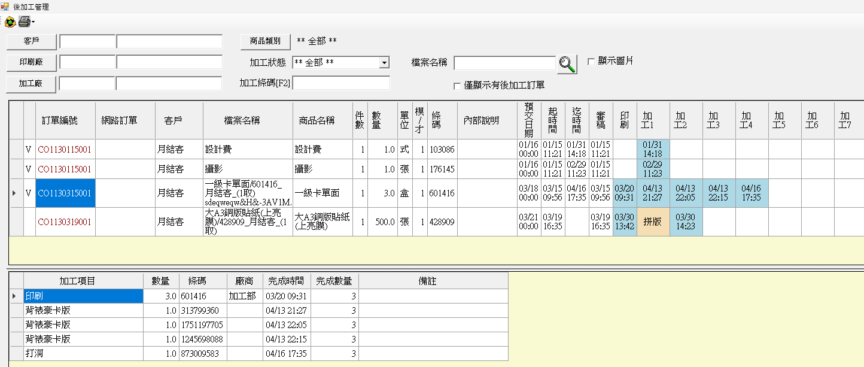
Task: Click the 備註 header in lower grid
Action: 433,281
